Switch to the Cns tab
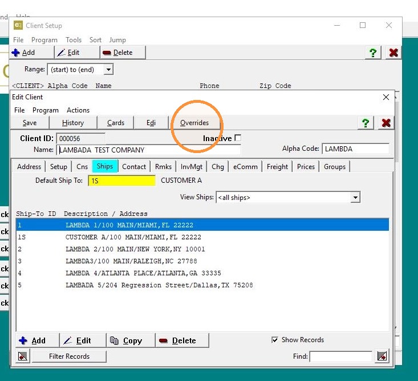The width and height of the screenshot is (418, 381). click(x=82, y=167)
